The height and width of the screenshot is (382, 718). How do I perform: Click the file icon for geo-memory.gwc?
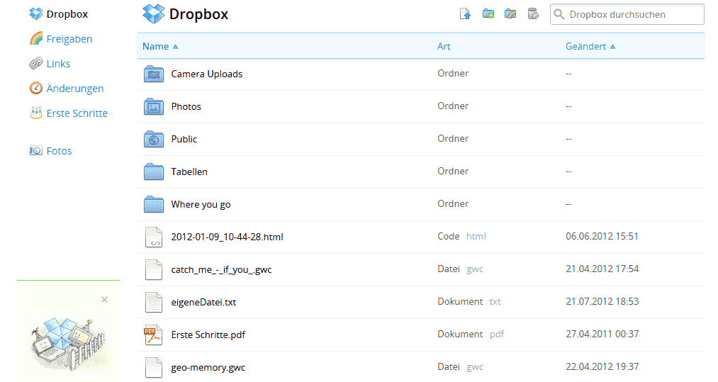154,367
